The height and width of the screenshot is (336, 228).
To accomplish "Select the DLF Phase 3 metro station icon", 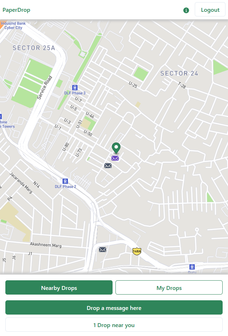I will pos(75,87).
